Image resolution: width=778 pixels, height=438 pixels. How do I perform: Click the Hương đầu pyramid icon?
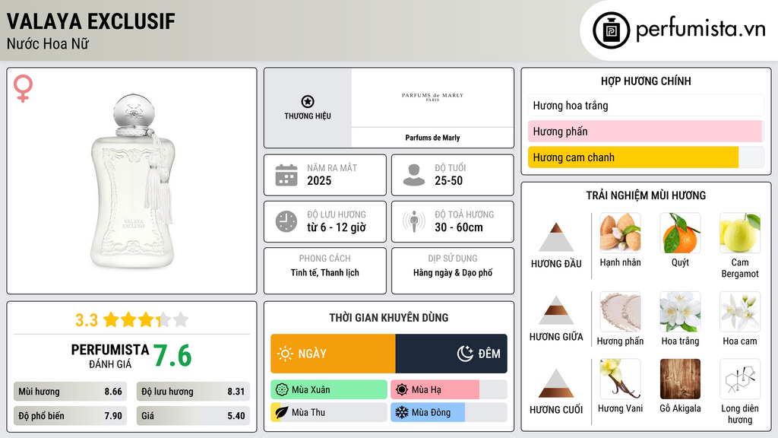coord(556,237)
